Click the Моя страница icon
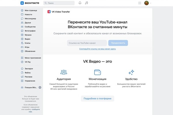The height and width of the screenshot is (115, 173). coord(22,10)
